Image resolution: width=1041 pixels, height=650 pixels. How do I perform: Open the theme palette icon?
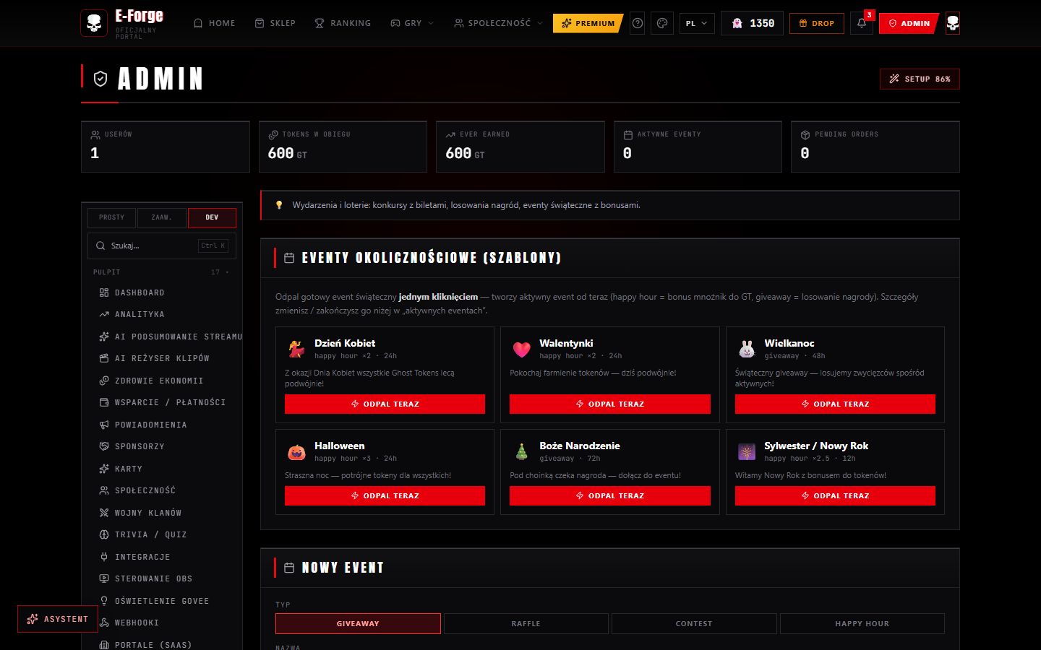(662, 23)
